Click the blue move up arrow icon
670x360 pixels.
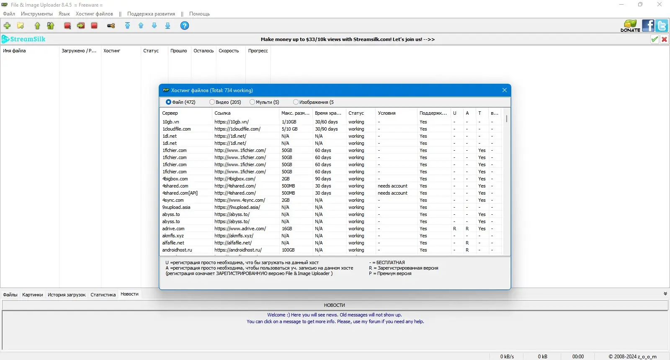pyautogui.click(x=141, y=26)
